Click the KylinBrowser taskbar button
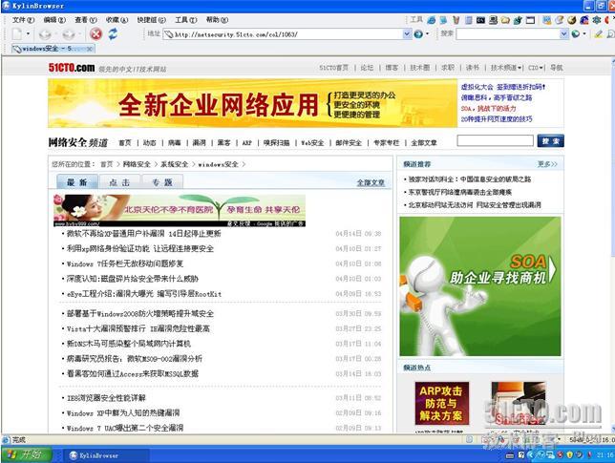The image size is (615, 463). pos(105,455)
